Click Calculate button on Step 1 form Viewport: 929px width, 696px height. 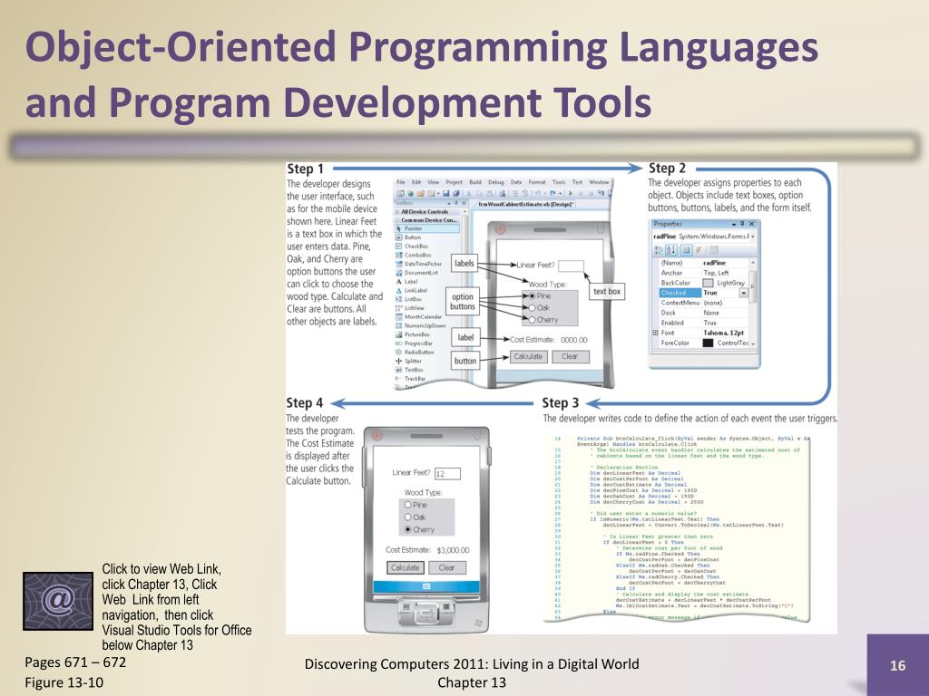pos(528,357)
